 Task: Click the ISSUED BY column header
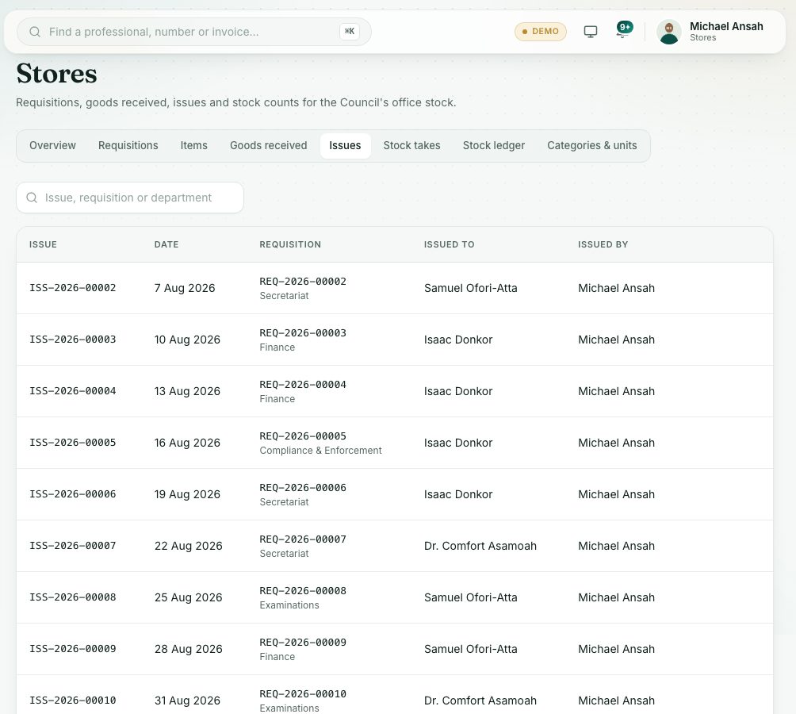[x=603, y=244]
